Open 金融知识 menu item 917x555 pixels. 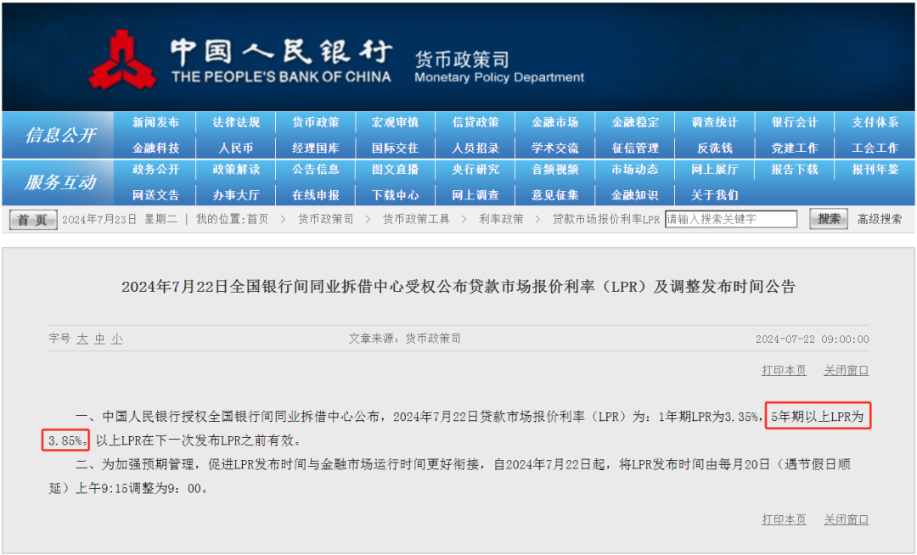tap(635, 195)
